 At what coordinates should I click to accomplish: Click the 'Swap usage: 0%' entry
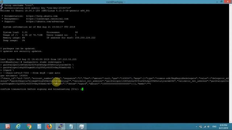[x=14, y=40]
